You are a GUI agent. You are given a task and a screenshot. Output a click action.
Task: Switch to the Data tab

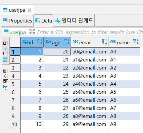tap(43, 21)
